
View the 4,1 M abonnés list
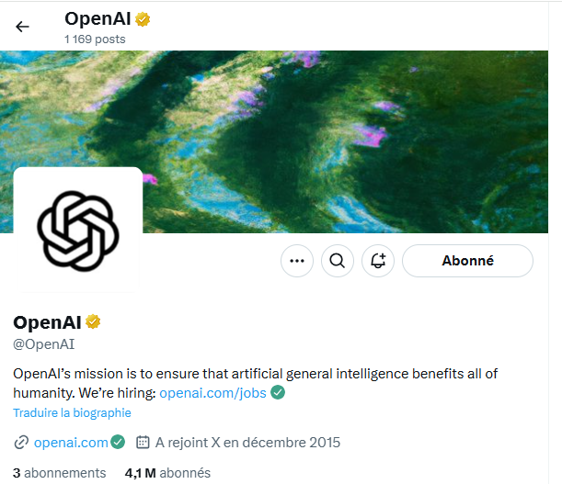coord(167,473)
